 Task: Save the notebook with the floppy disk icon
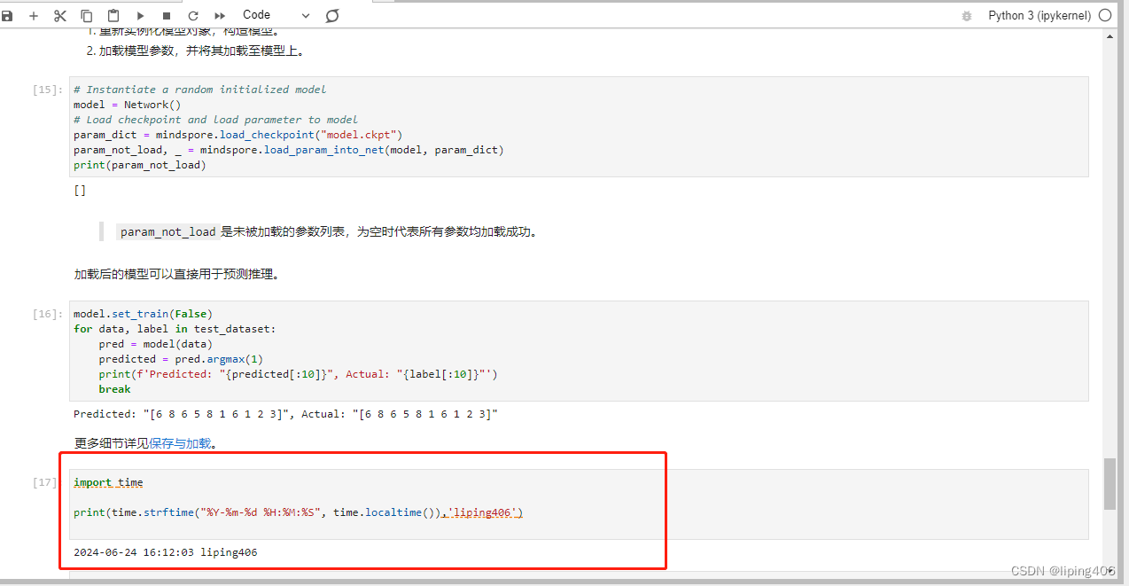(8, 16)
